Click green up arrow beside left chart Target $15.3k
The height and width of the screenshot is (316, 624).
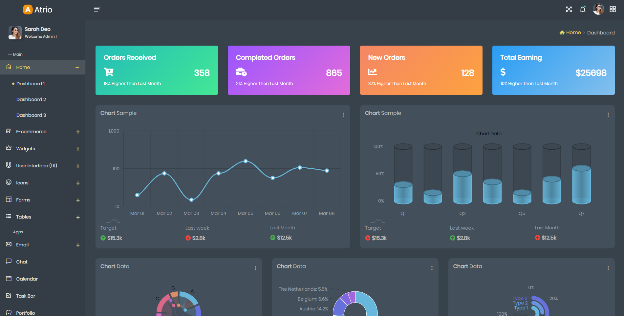(103, 238)
